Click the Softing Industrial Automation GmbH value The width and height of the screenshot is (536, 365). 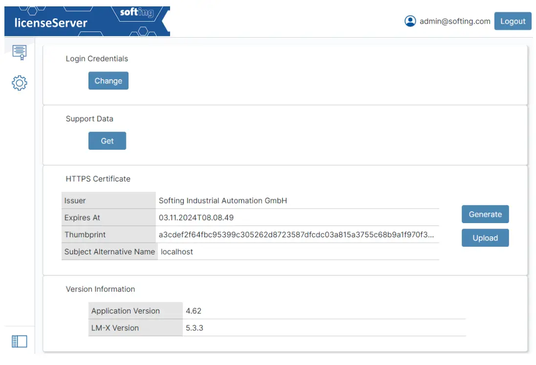click(x=223, y=201)
